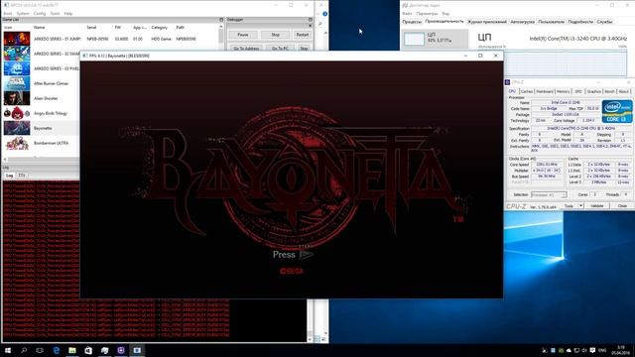
Task: Open the Config menu in RPCS3
Action: 40,13
